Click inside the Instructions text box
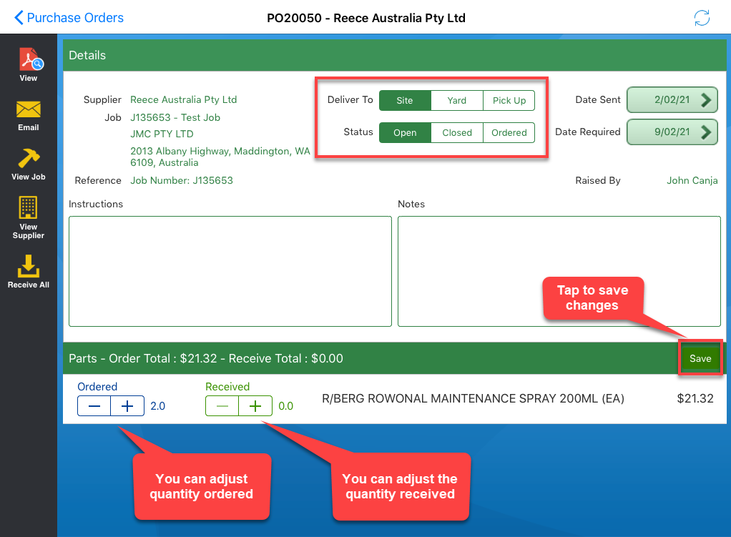Image resolution: width=731 pixels, height=537 pixels. click(230, 271)
